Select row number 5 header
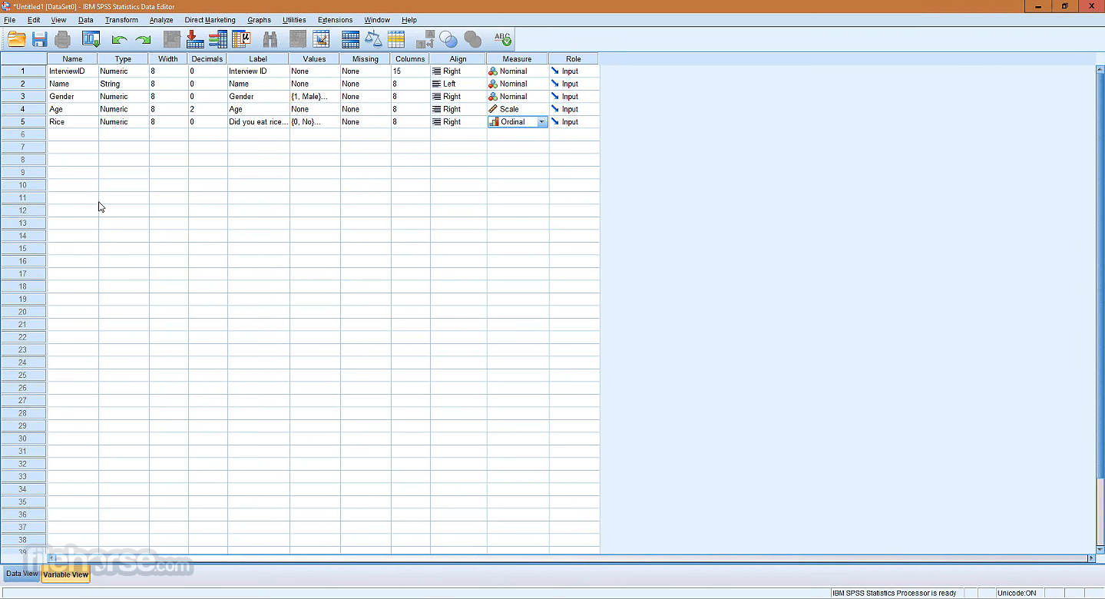The image size is (1105, 599). pyautogui.click(x=23, y=122)
